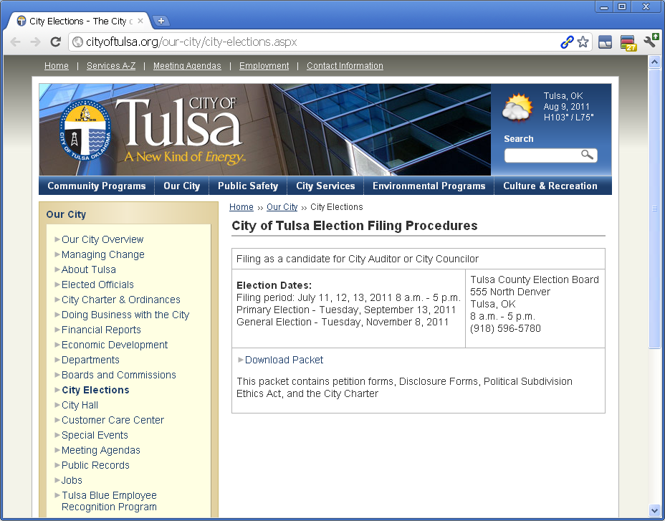The image size is (665, 521).
Task: Click the search magnifying glass icon
Action: [x=587, y=155]
